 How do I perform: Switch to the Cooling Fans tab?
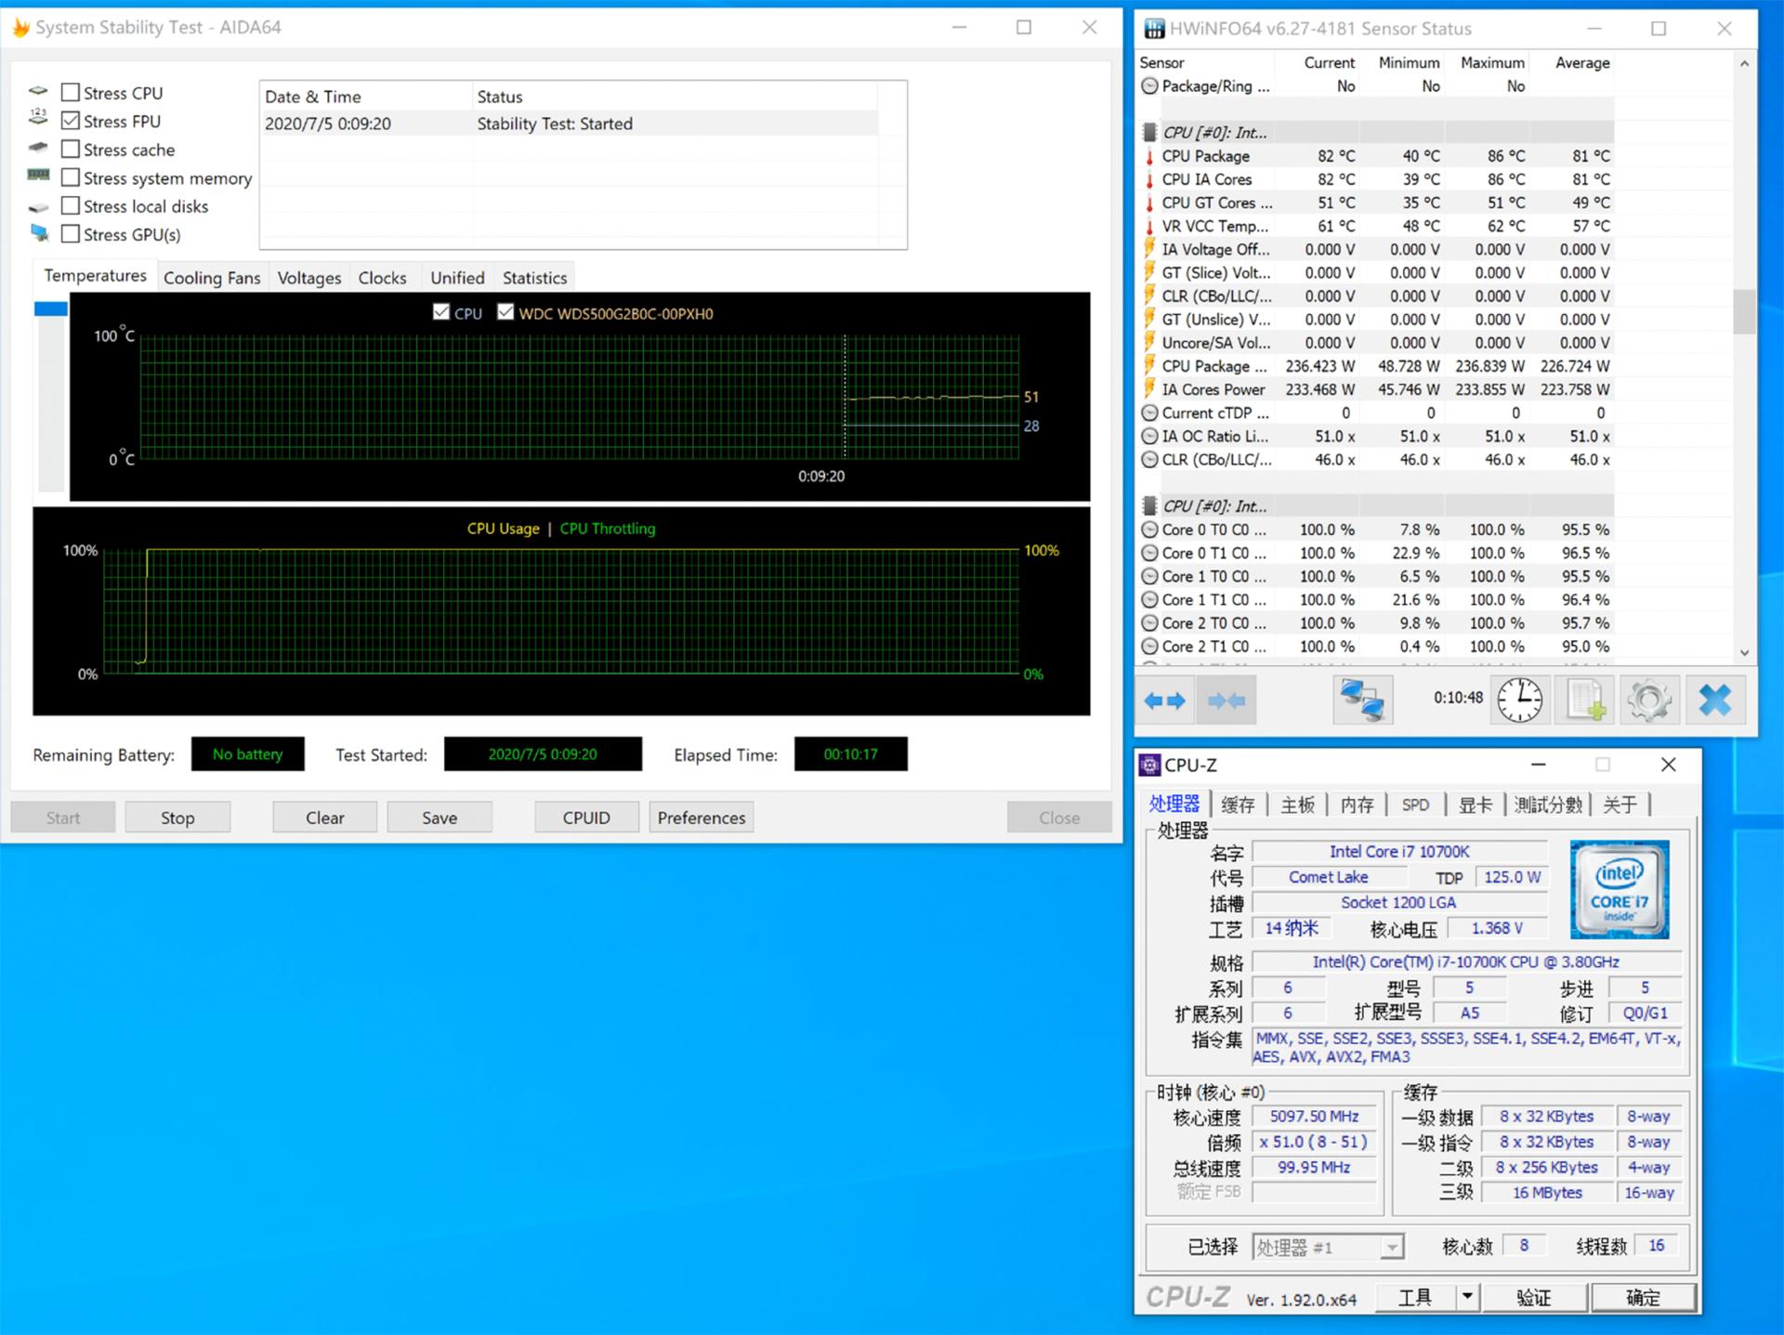coord(212,278)
